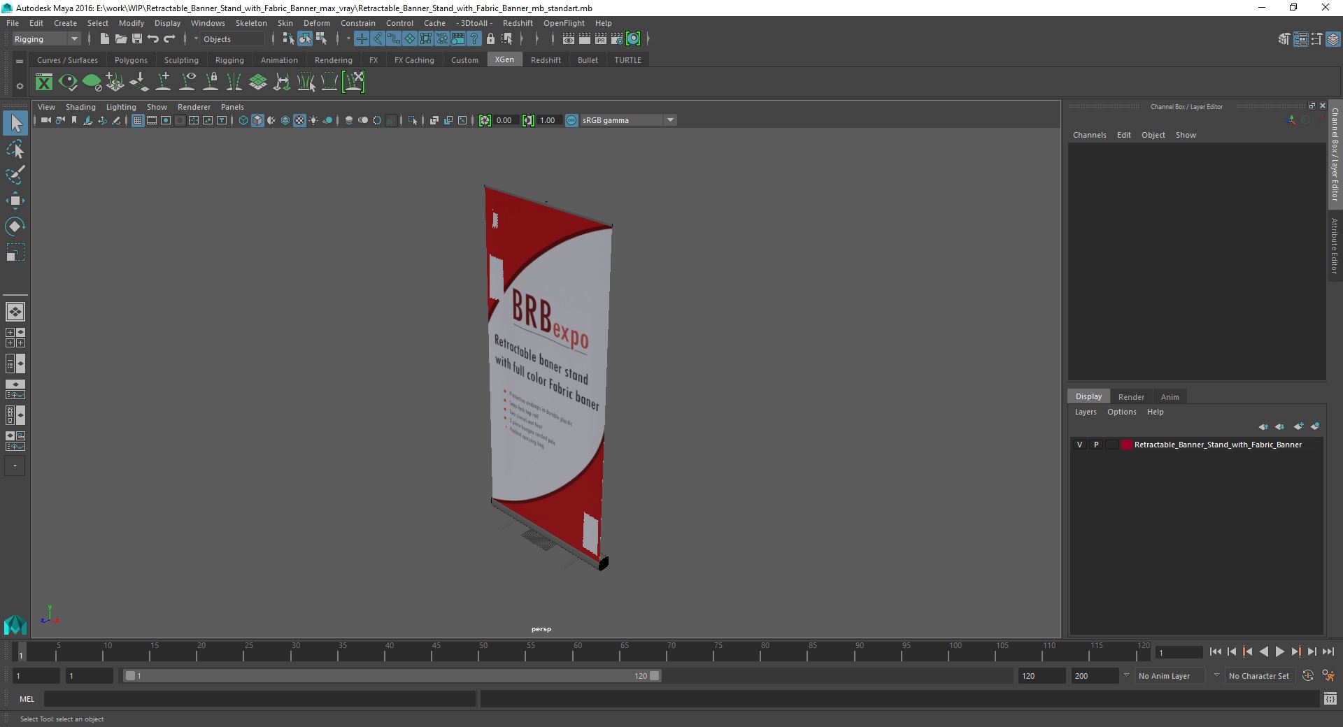Activate the Paint selection tool

tap(15, 175)
